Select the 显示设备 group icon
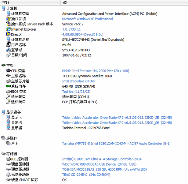Image resolution: width=188 pixels, height=184 pixels. pos(3,112)
